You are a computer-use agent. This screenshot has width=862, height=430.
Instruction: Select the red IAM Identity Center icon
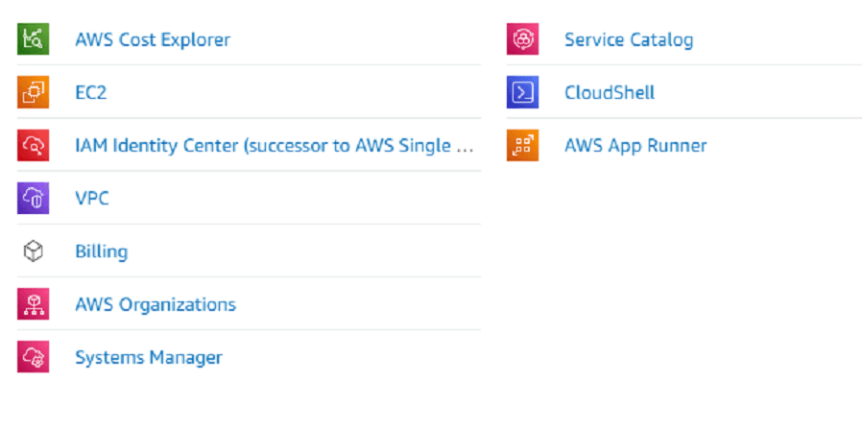33,145
